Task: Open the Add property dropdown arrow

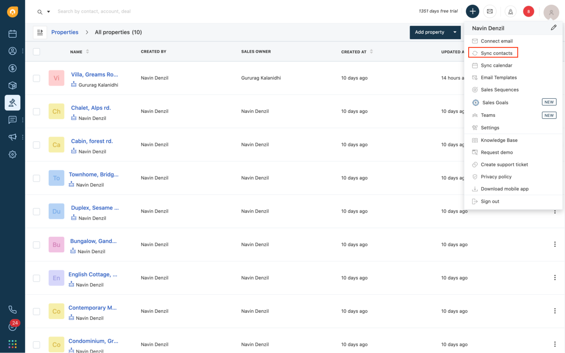Action: [x=455, y=32]
